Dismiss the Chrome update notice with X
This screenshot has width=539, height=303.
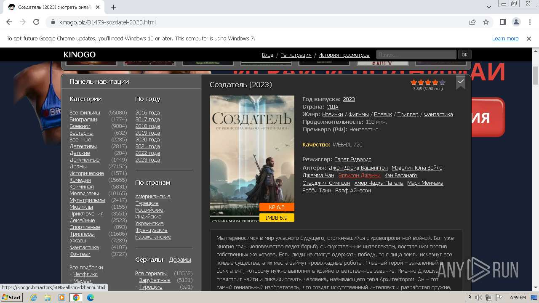[529, 38]
